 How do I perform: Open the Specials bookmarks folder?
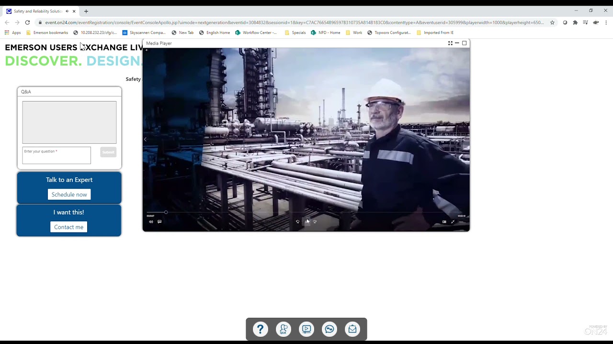[x=295, y=32]
